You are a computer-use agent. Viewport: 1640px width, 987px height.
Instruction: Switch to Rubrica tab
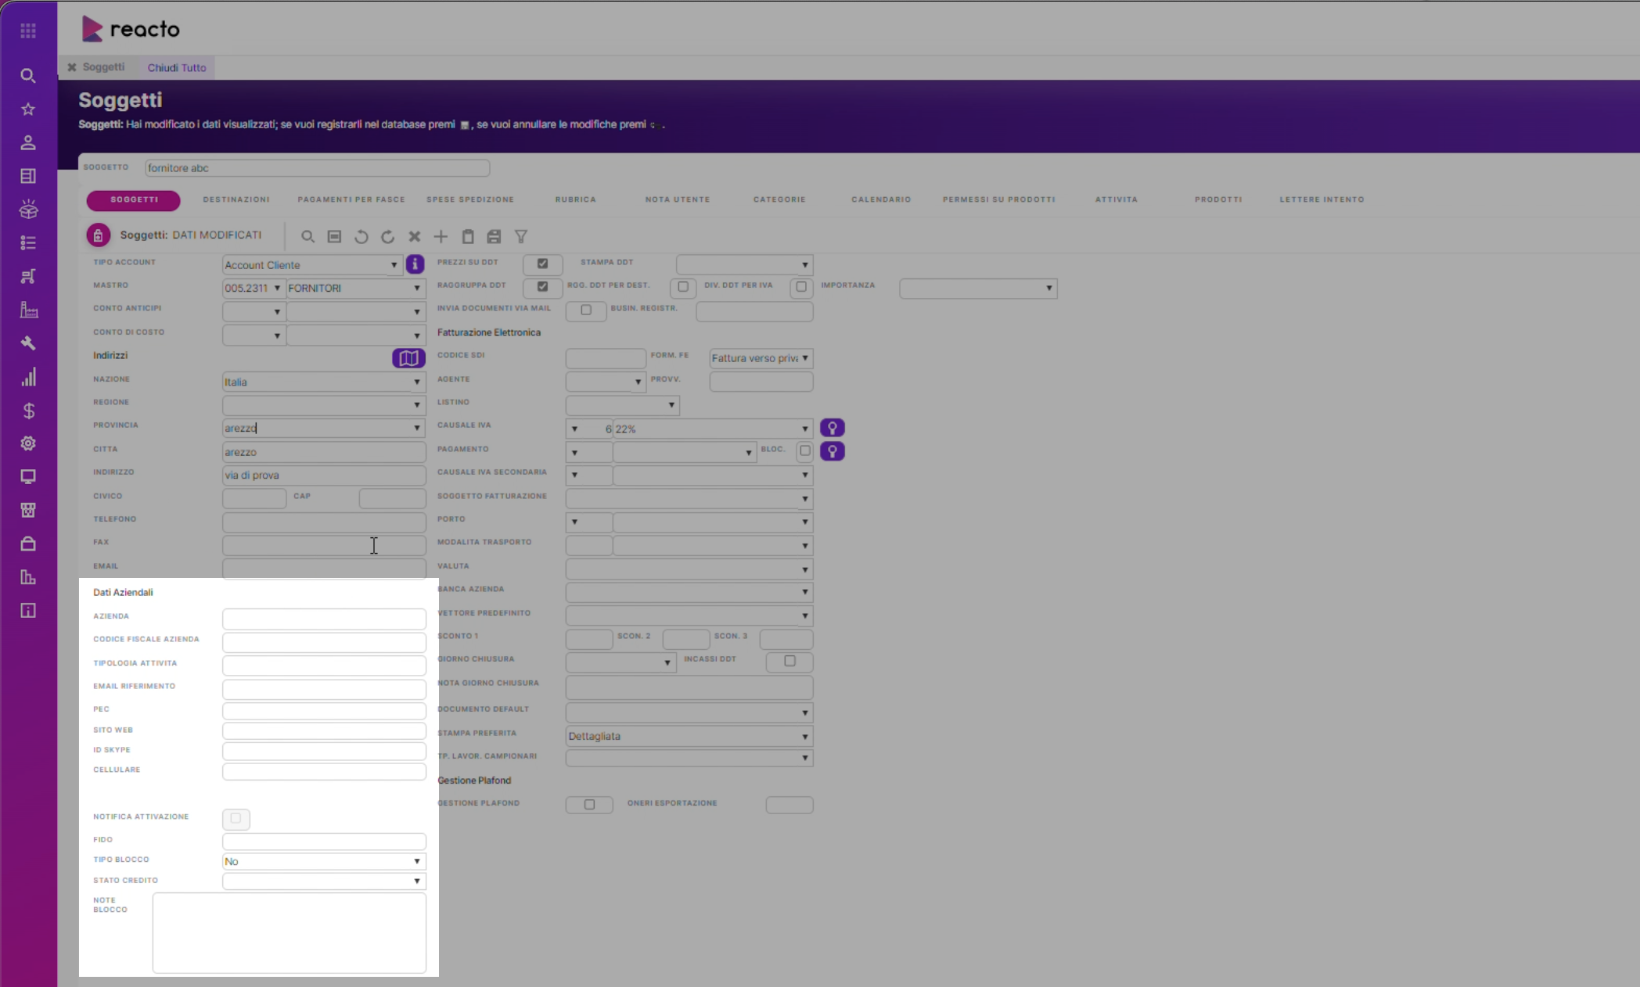tap(576, 199)
